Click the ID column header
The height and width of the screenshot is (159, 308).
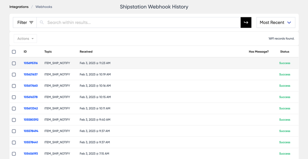[25, 52]
